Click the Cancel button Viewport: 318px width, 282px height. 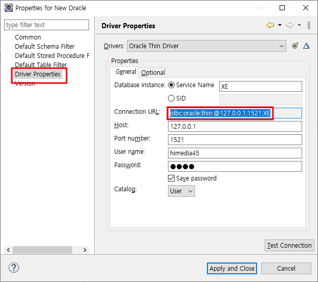pyautogui.click(x=286, y=268)
